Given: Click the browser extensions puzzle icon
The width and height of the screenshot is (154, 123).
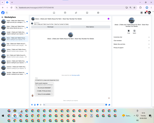Looking at the screenshot, I should point(140,7).
